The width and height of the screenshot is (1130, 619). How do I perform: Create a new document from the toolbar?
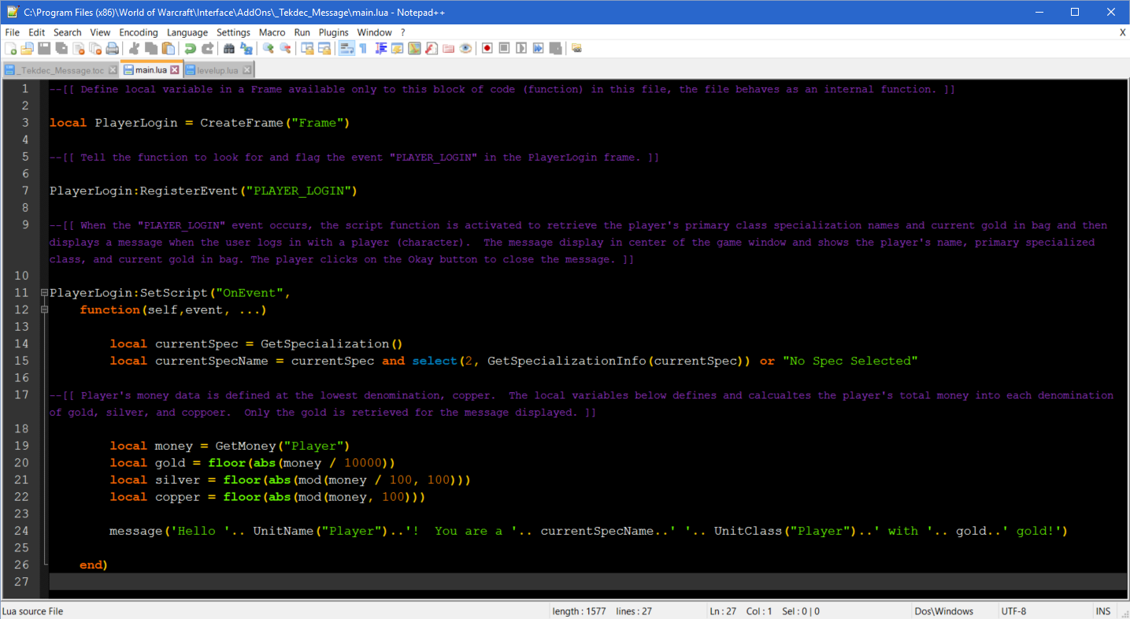pyautogui.click(x=9, y=48)
